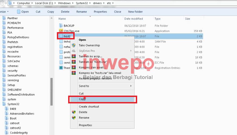Click the WinRAR icon beside Kompres dan email
The image size is (237, 135).
click(x=74, y=67)
